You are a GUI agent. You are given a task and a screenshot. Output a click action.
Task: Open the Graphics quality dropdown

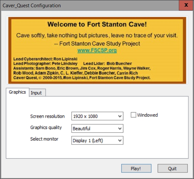(x=97, y=128)
